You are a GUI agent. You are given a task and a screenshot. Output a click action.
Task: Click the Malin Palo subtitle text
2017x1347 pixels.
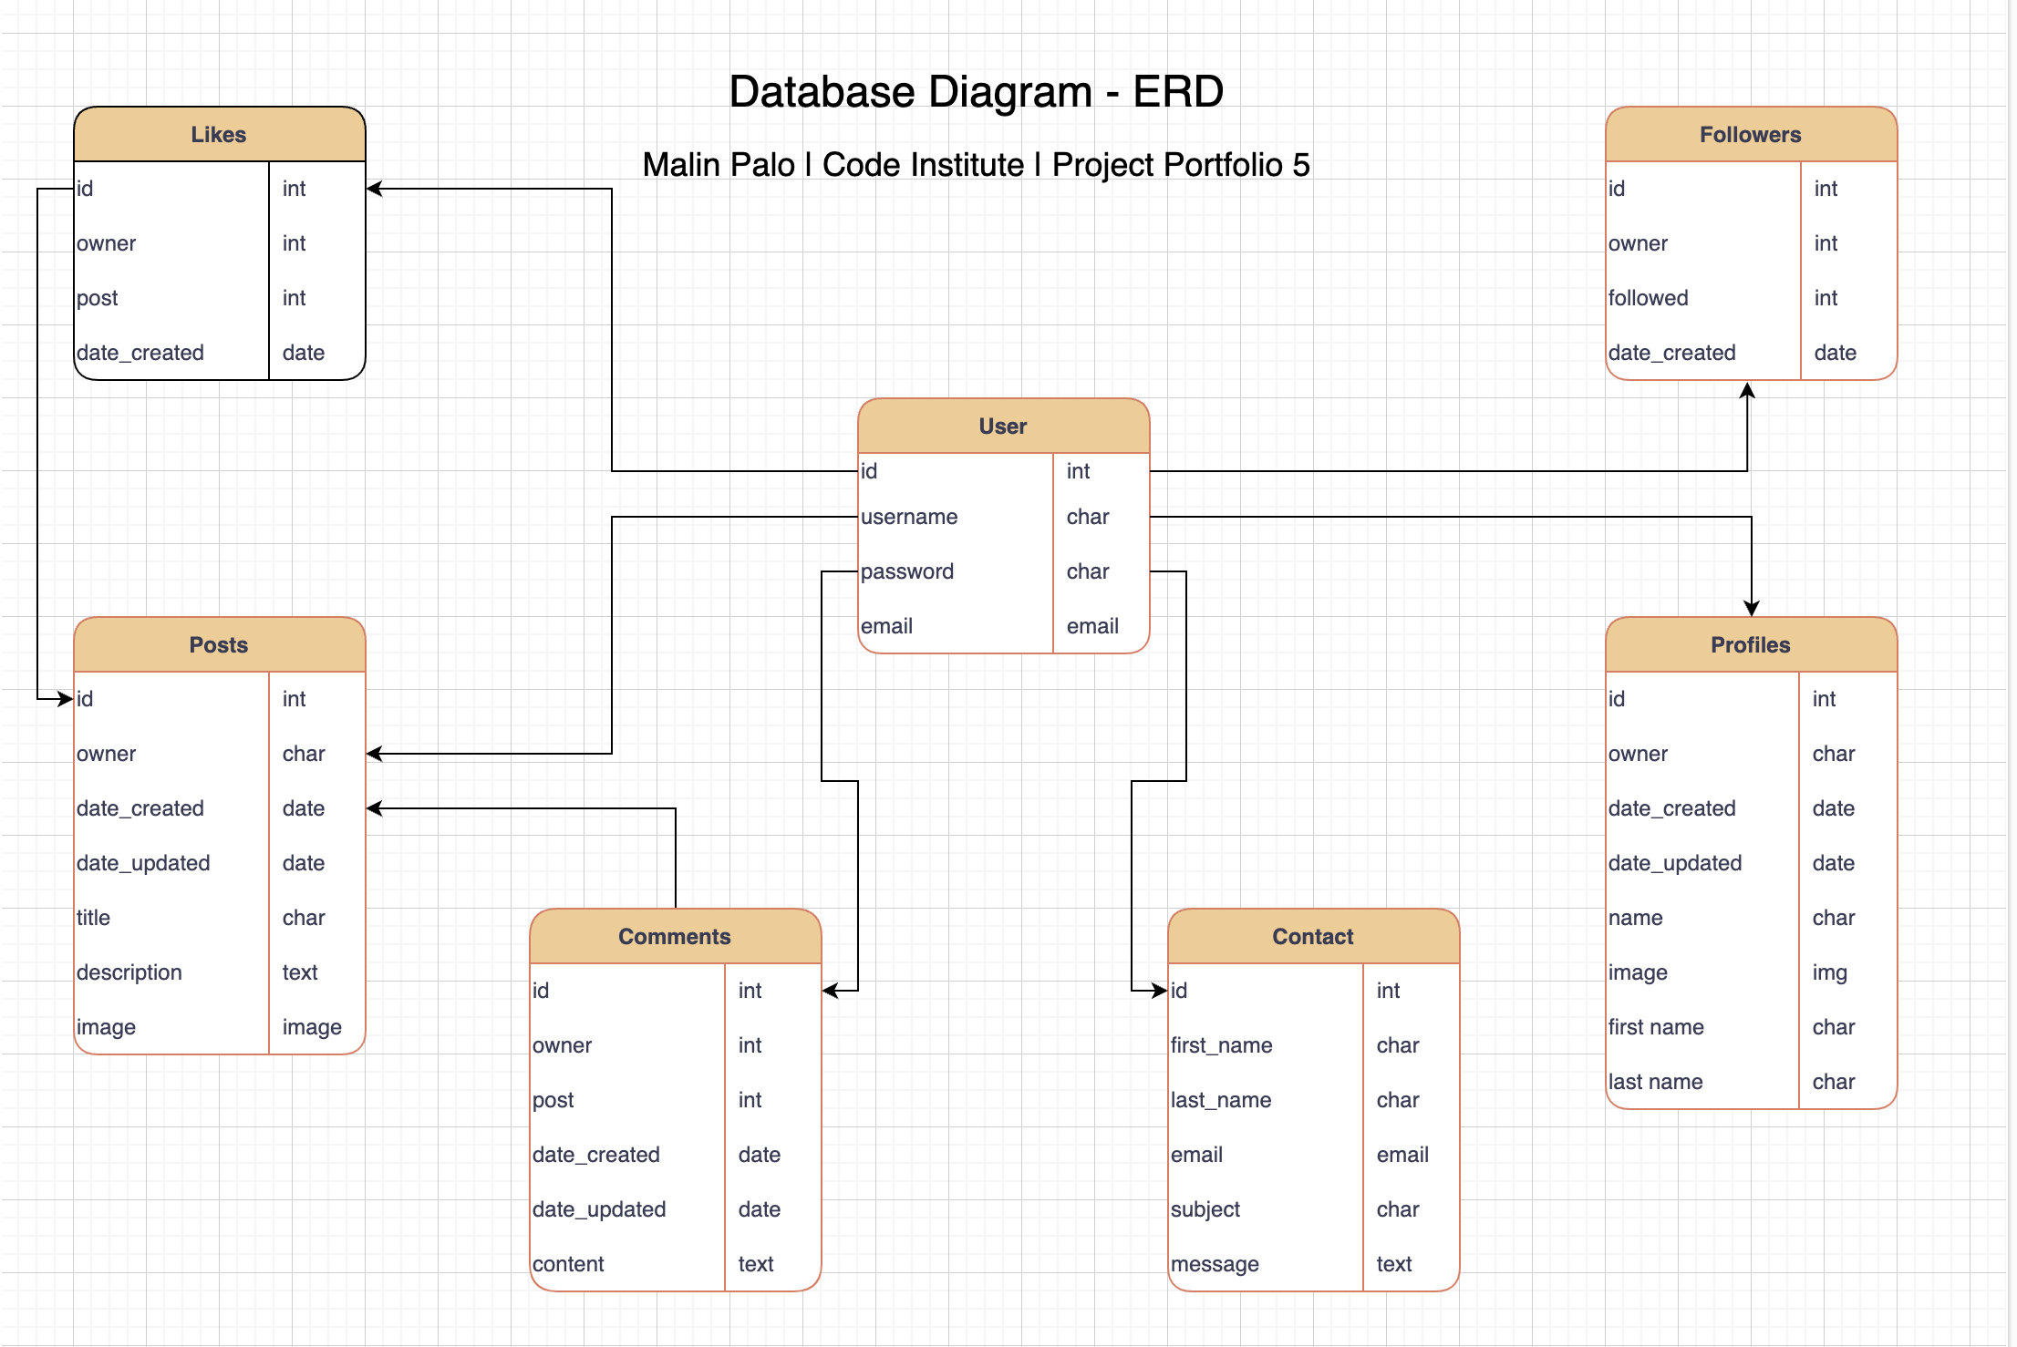tap(975, 165)
